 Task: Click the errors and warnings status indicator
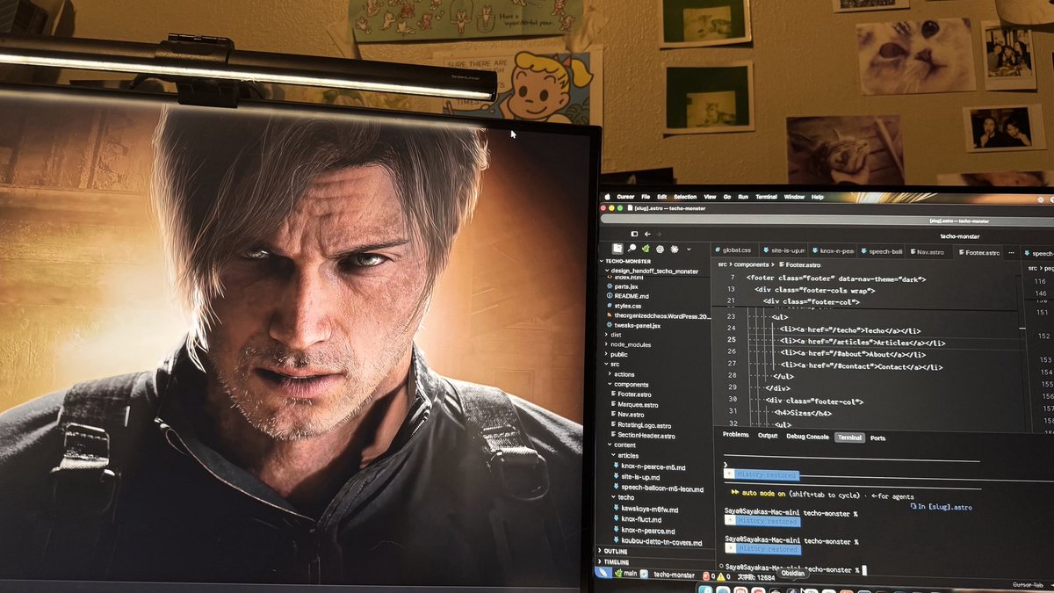click(718, 576)
